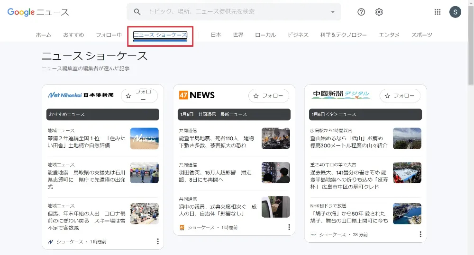Follow 日本海新聞 with star button
The image size is (474, 255).
139,96
